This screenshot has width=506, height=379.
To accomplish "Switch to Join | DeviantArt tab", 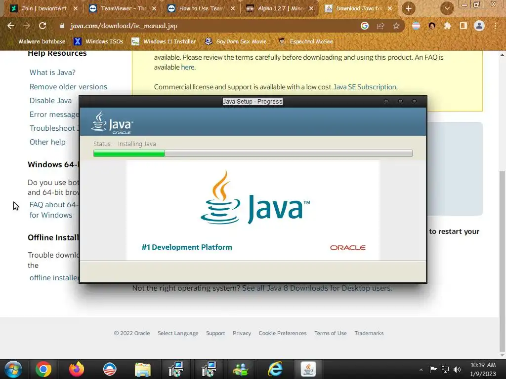I will click(44, 8).
